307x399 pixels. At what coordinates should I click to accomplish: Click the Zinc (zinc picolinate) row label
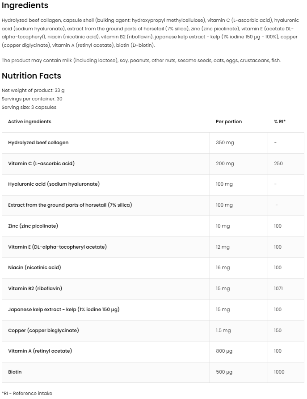click(x=33, y=226)
